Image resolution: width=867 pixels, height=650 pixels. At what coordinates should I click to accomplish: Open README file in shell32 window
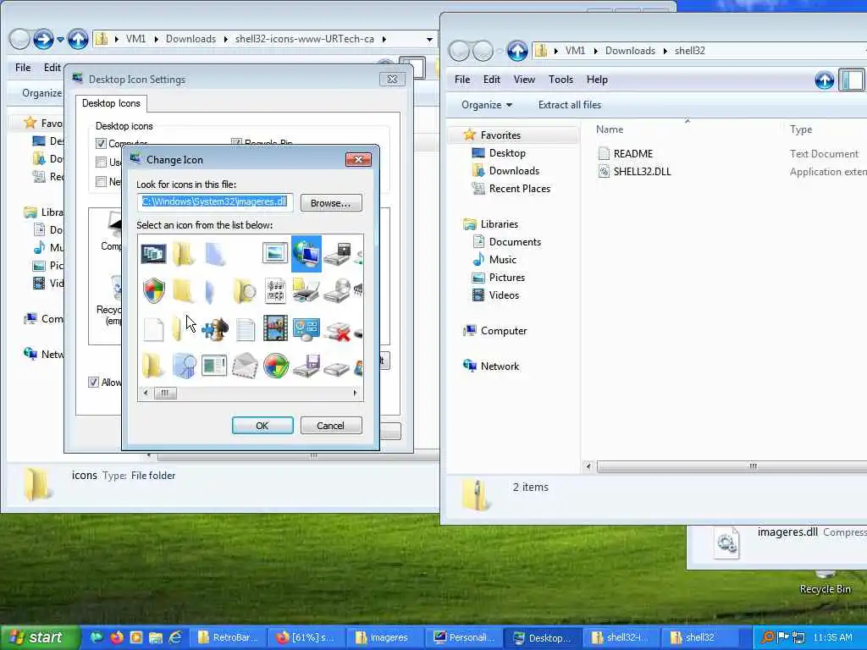(x=626, y=154)
